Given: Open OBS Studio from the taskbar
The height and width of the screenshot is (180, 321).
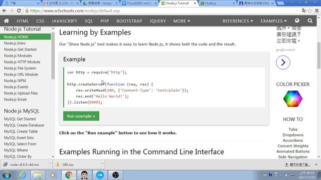Looking at the screenshot, I should click(x=115, y=175).
